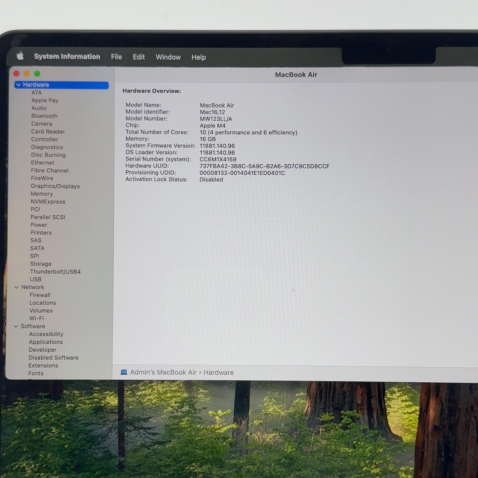Collapse the Software section chevron
Image resolution: width=478 pixels, height=478 pixels.
(16, 326)
